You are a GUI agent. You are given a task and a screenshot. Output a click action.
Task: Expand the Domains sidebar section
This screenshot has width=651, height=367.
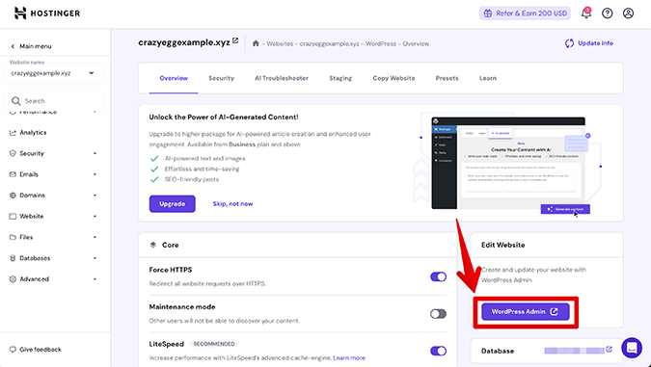coord(95,196)
